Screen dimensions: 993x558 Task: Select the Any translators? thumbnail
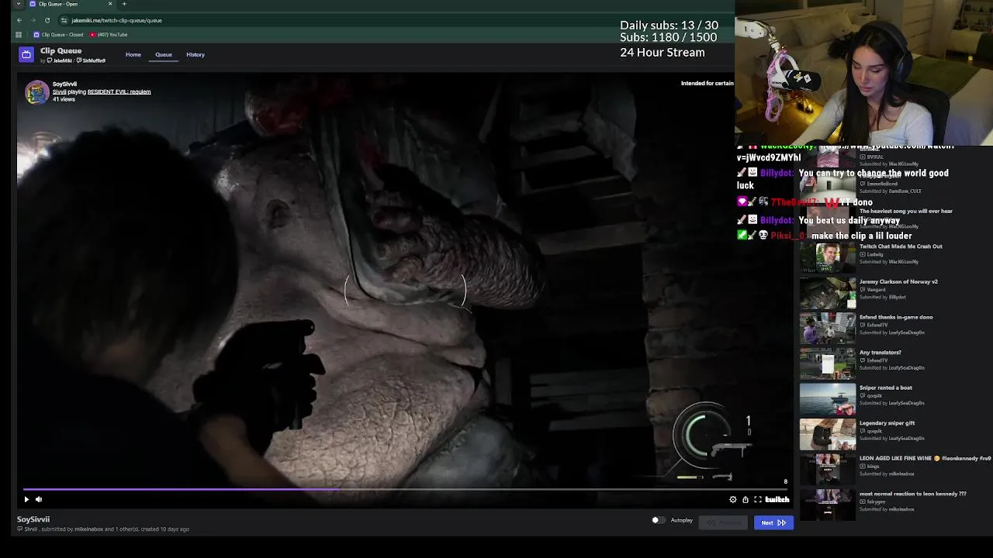coord(828,364)
